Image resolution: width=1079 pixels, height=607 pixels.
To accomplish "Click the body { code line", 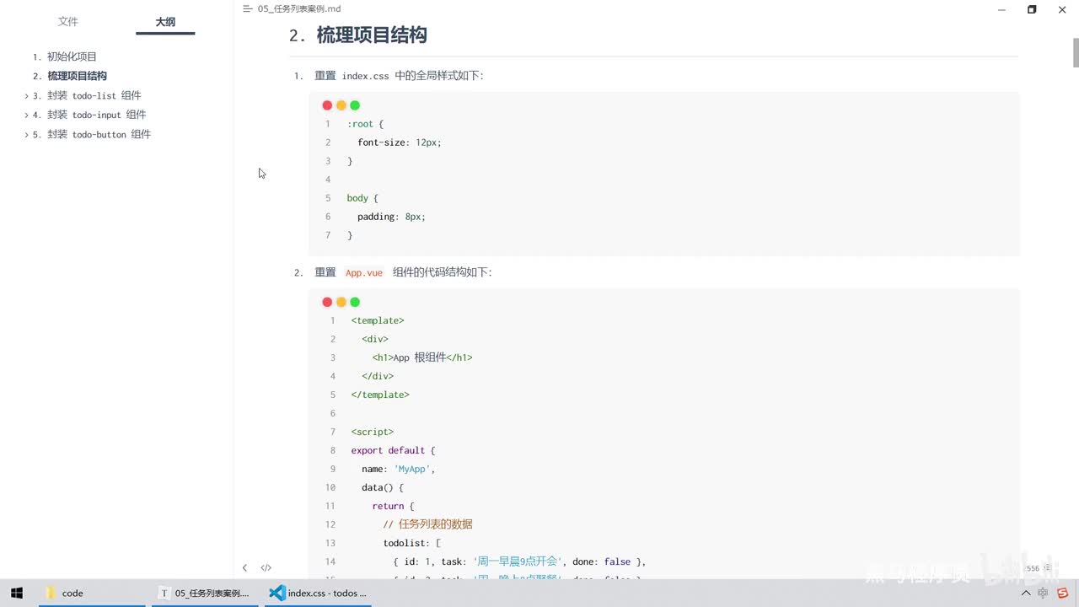I will [362, 198].
